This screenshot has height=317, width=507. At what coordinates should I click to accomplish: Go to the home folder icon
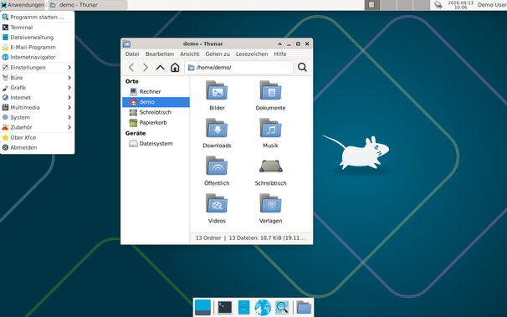coord(175,67)
